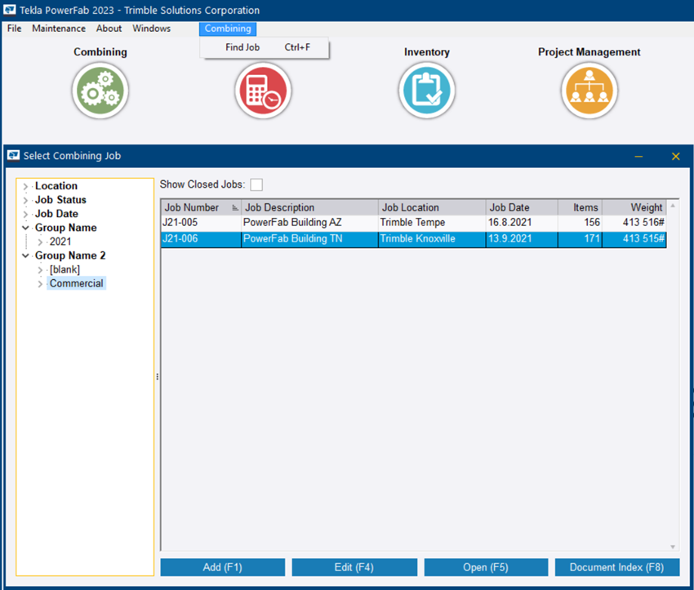Click the 156 items cell

point(581,223)
